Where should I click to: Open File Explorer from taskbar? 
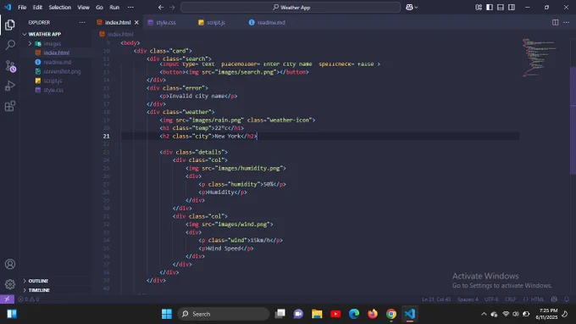pos(317,314)
